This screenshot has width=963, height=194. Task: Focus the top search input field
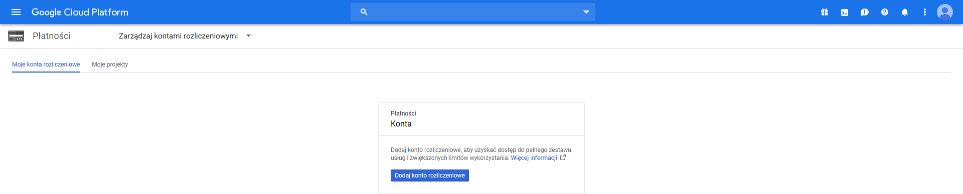coord(473,12)
